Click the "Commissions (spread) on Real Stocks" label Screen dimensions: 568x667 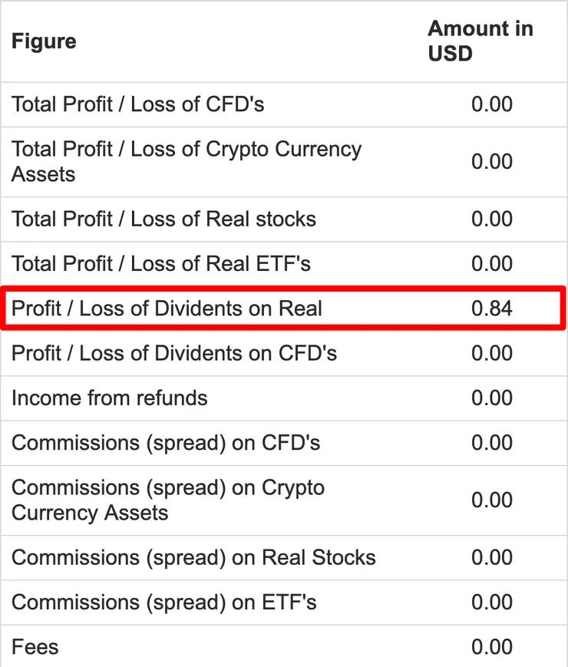[x=193, y=557]
